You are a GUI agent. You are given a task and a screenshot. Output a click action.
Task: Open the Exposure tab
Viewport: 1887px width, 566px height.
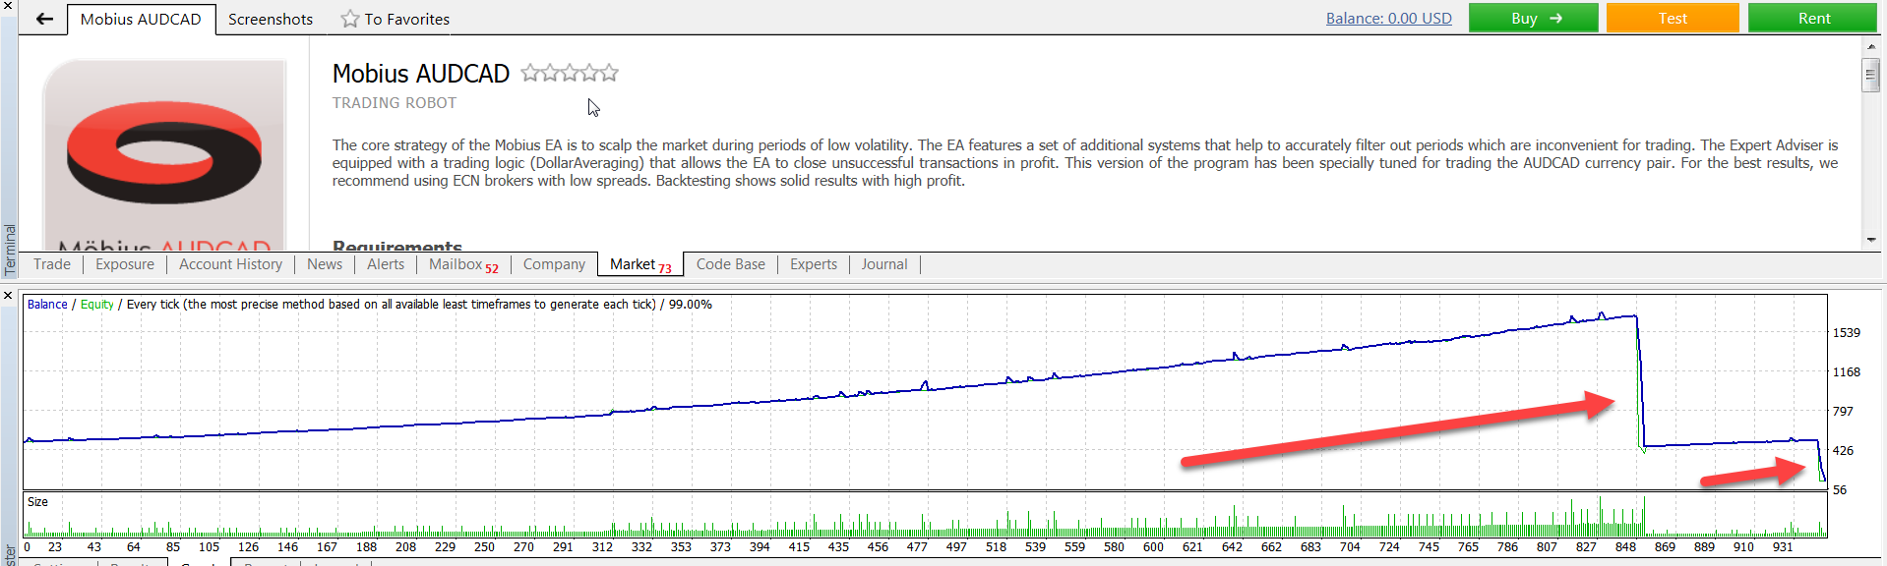125,264
